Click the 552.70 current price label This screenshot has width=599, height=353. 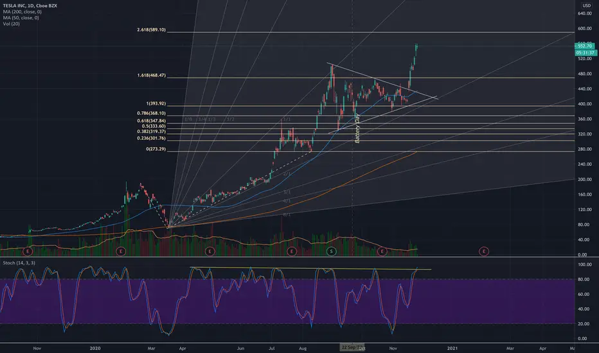tap(584, 46)
